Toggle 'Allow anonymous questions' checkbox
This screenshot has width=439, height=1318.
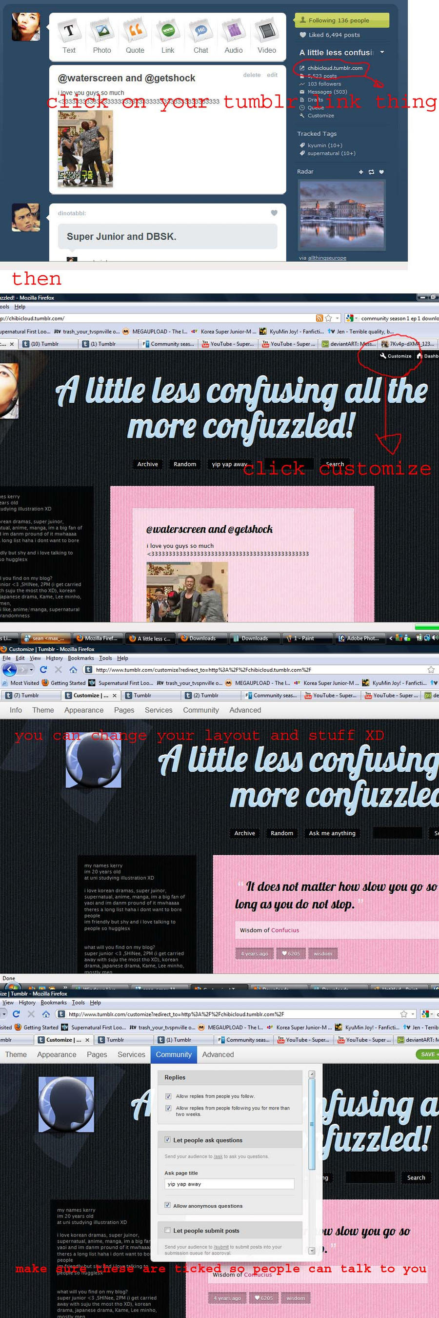click(167, 1205)
